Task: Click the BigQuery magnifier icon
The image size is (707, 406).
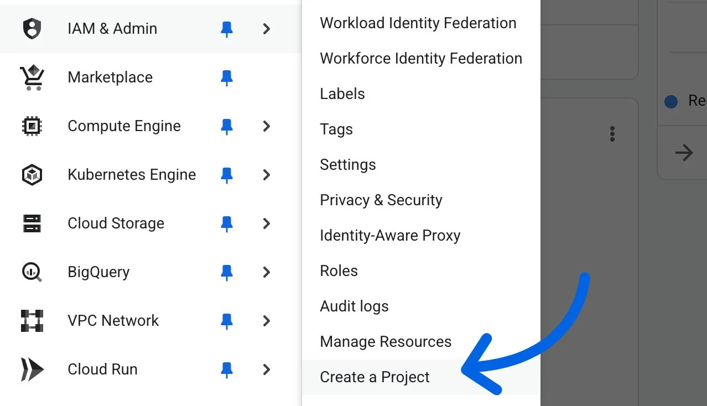Action: coord(32,272)
